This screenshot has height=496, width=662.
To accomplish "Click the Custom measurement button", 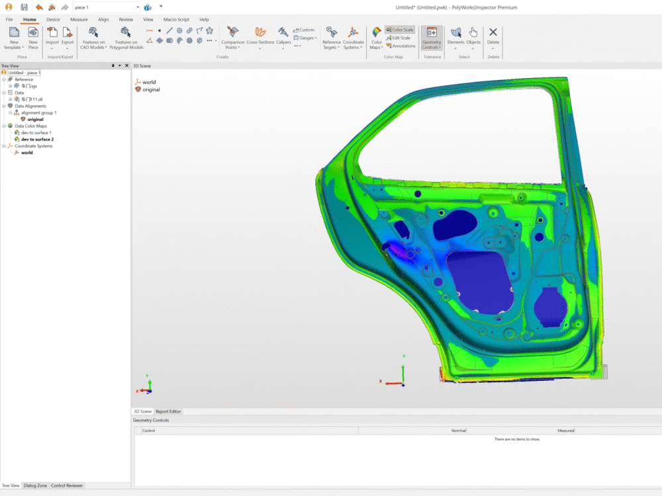I will click(304, 30).
